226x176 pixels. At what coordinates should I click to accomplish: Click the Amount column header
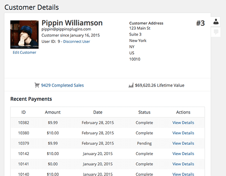pos(52,112)
